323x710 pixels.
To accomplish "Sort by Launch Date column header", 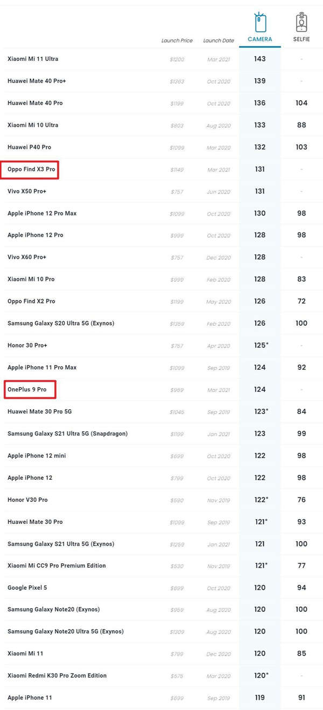I will tap(219, 40).
